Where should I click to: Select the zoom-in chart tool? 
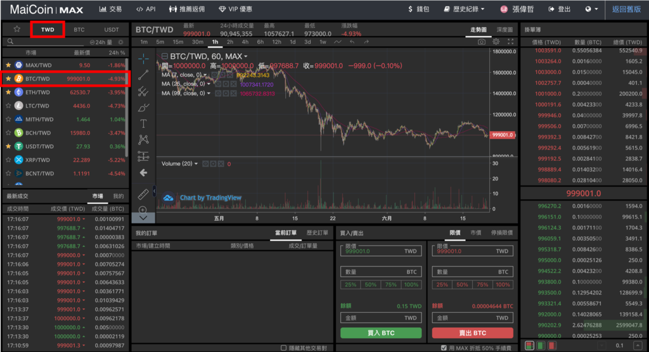click(x=143, y=210)
